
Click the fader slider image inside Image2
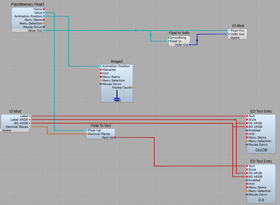pyautogui.click(x=117, y=96)
